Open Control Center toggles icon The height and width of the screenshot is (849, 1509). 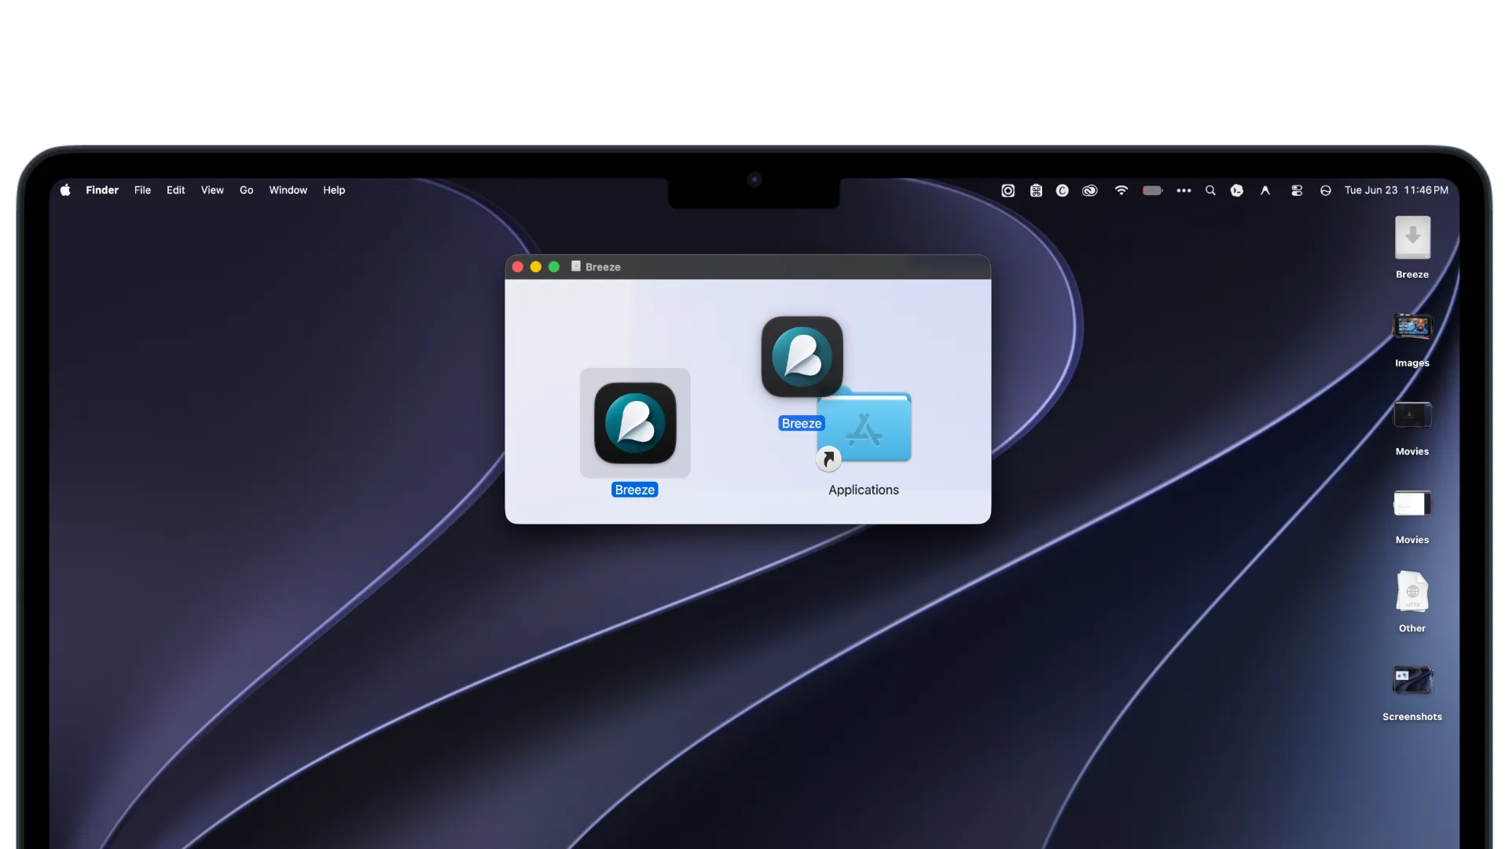pyautogui.click(x=1297, y=190)
